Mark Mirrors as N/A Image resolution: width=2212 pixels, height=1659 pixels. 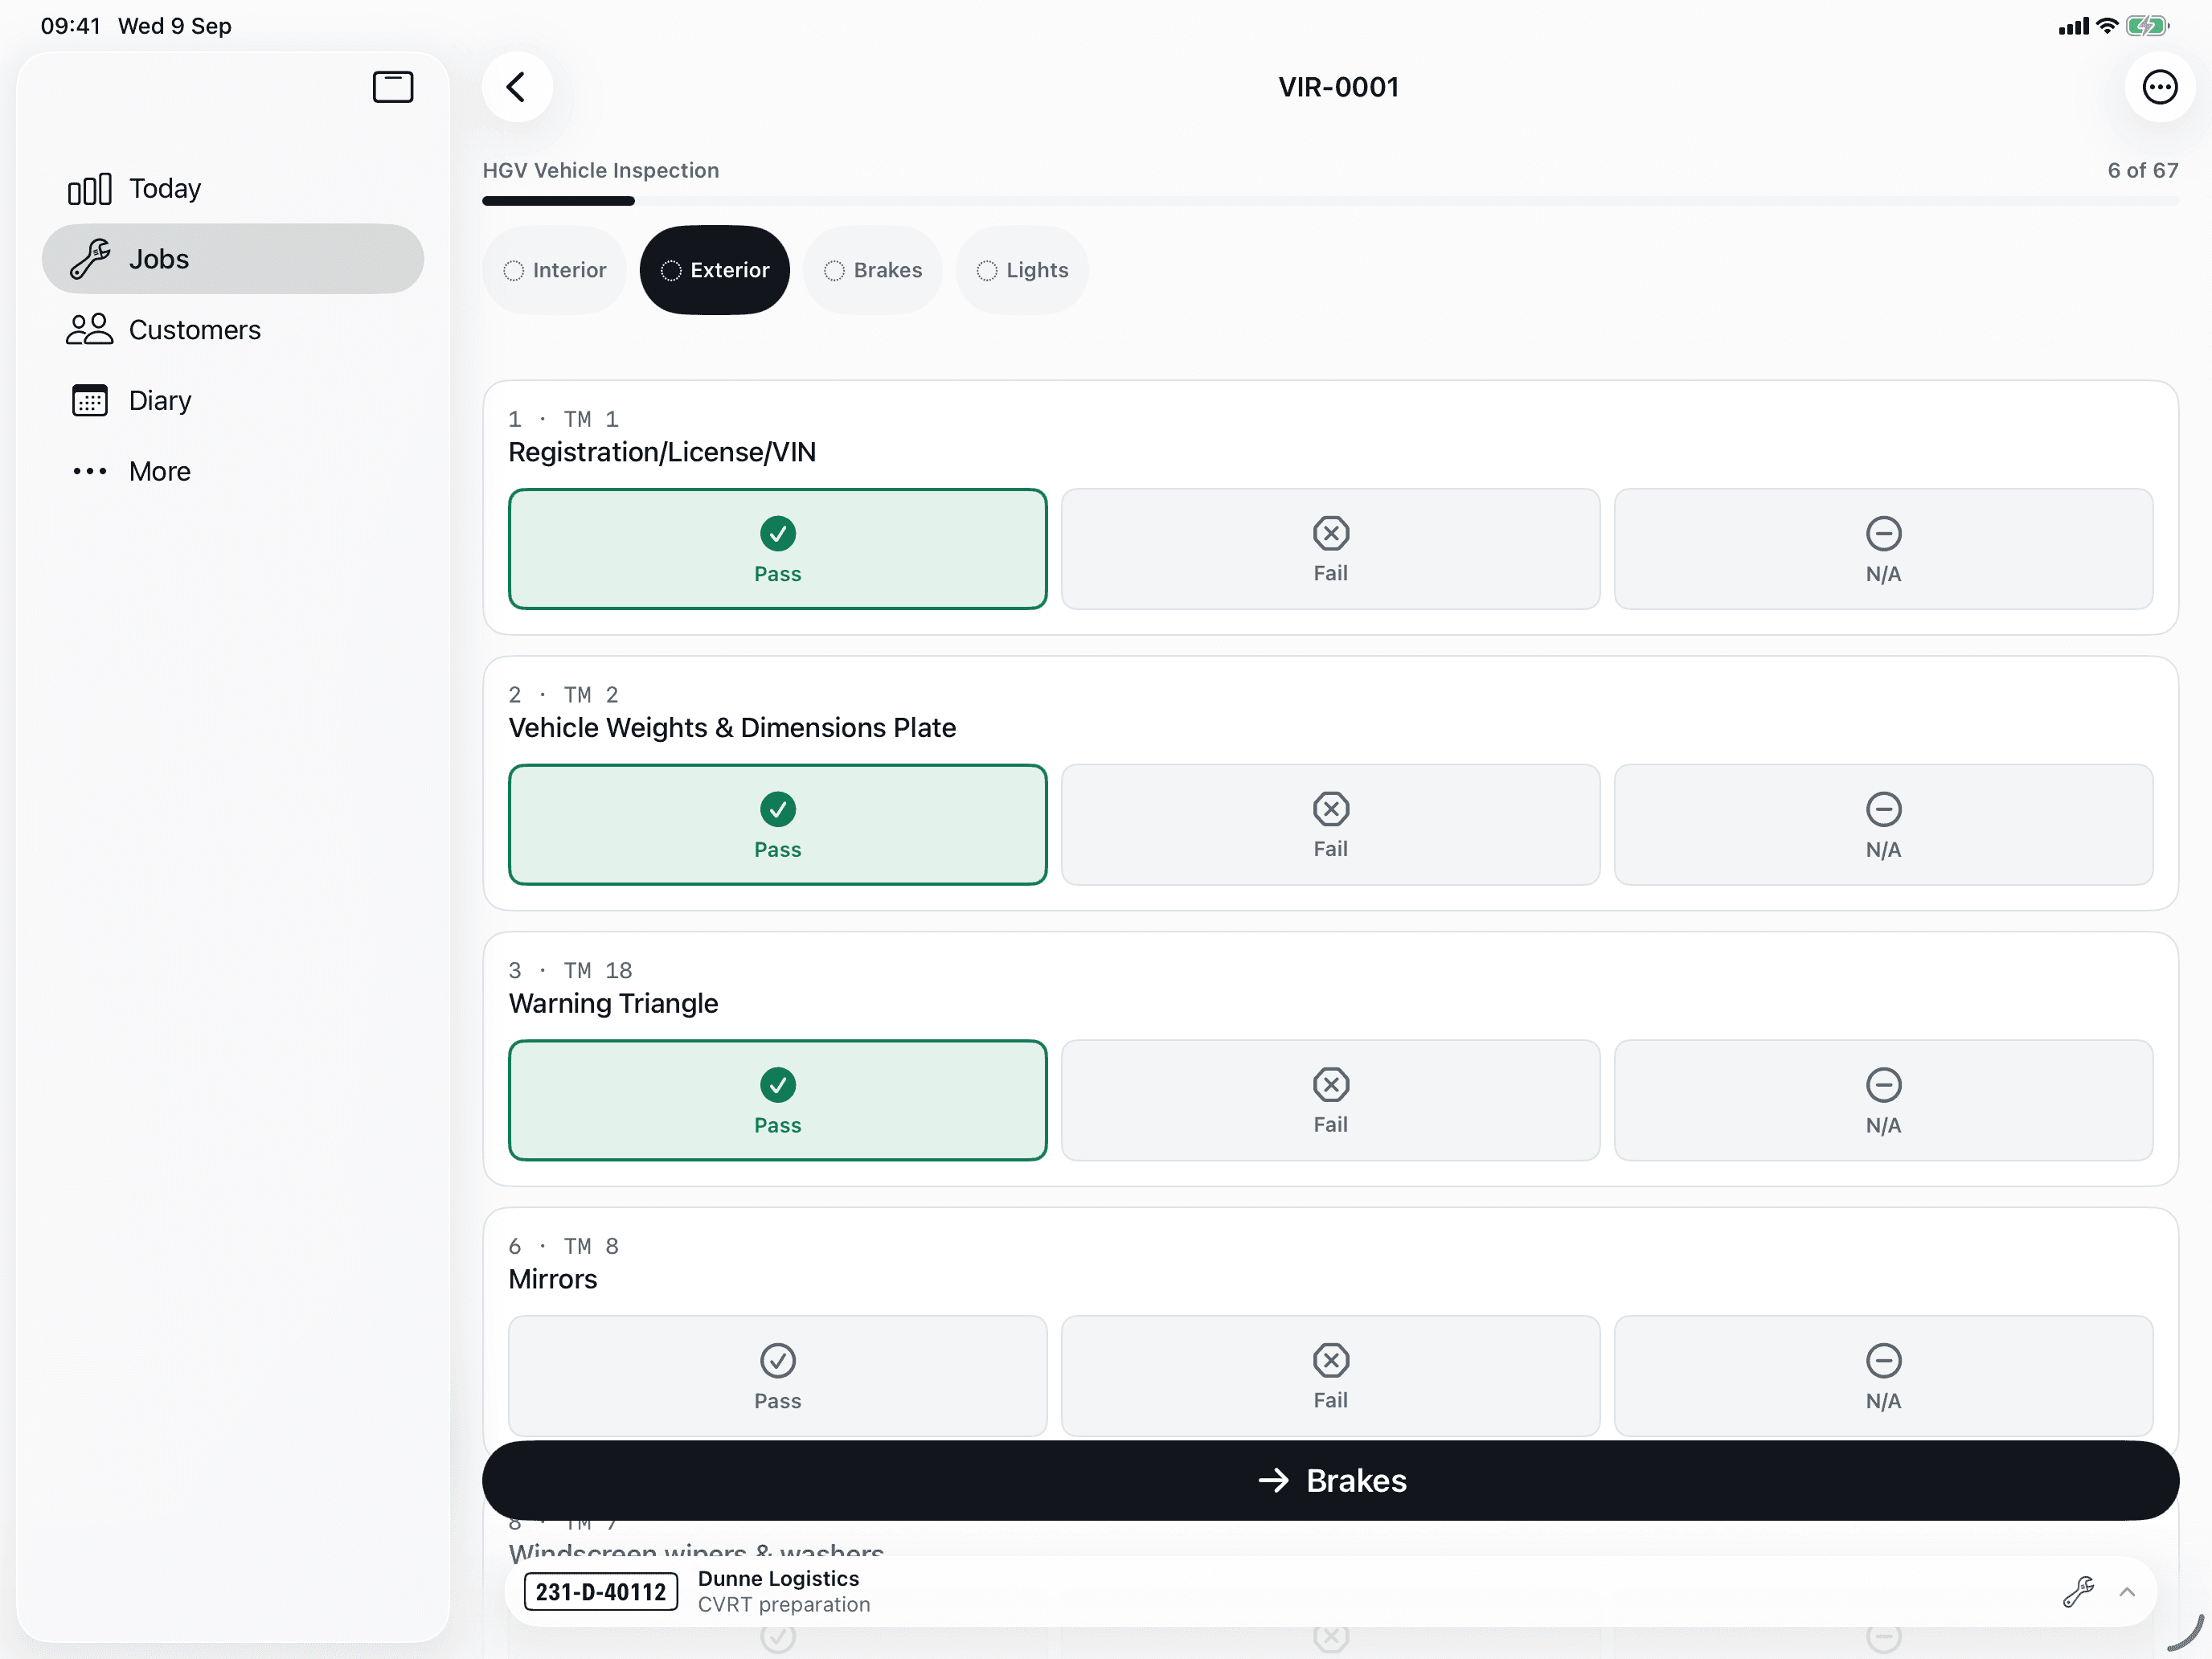pos(1883,1376)
